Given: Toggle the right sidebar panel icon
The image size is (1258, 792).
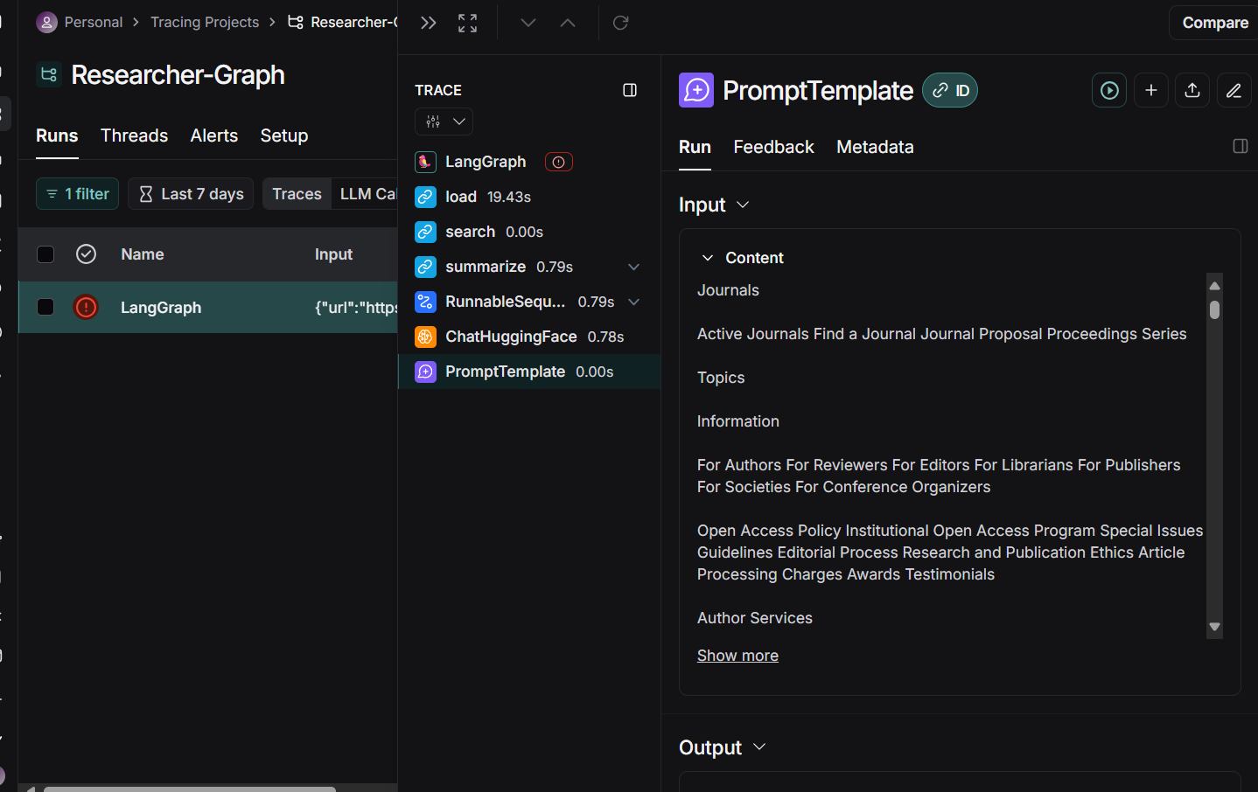Looking at the screenshot, I should (1240, 146).
